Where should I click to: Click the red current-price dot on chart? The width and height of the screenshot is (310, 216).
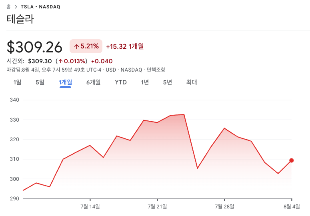[x=292, y=160]
